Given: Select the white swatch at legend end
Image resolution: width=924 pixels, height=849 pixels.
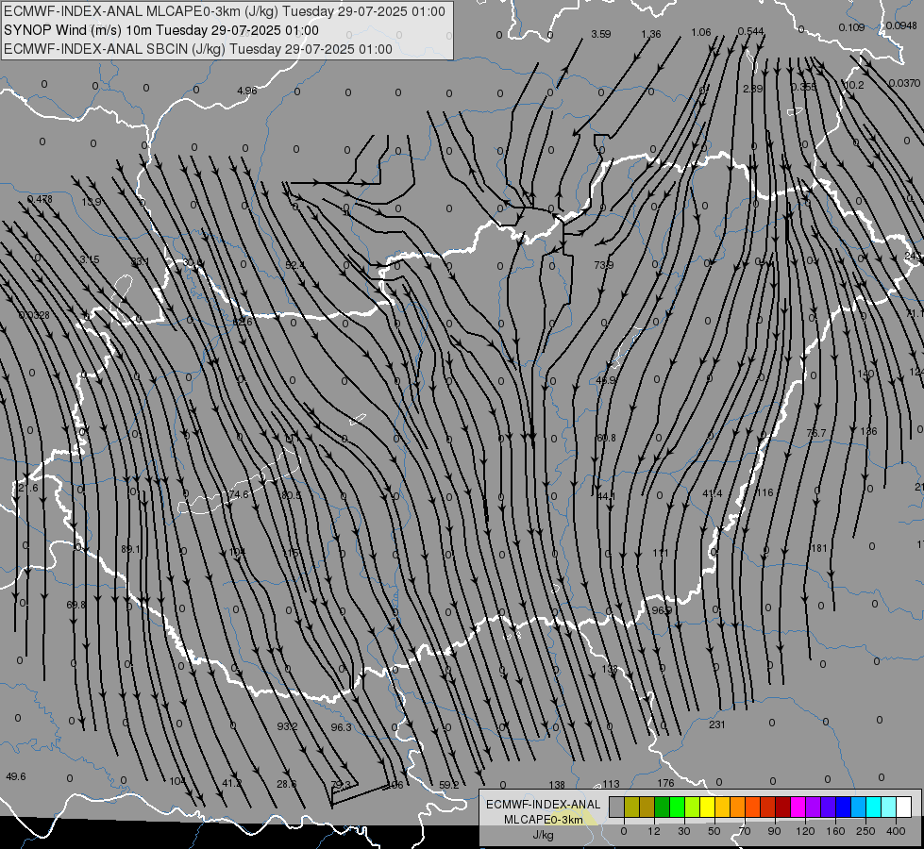Looking at the screenshot, I should tap(903, 807).
